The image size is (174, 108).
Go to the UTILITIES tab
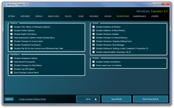tap(155, 16)
